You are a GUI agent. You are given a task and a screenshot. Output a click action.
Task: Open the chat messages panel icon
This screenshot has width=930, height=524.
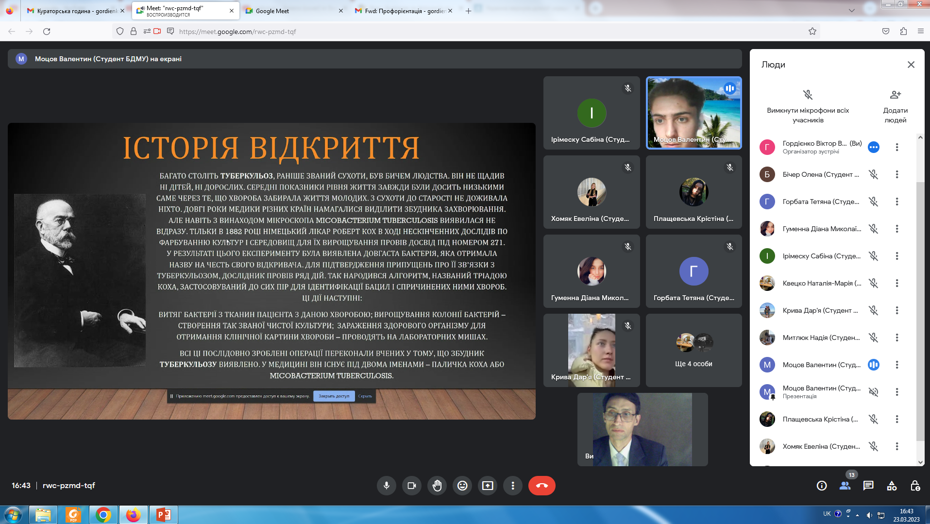point(868,486)
